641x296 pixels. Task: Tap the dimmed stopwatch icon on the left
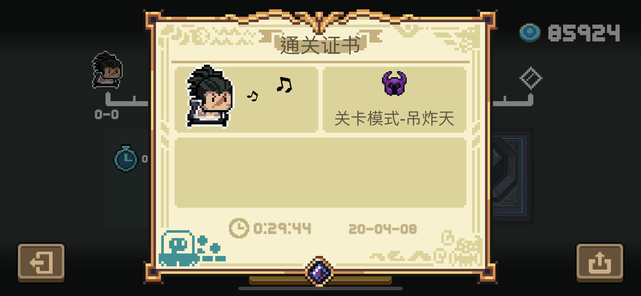point(126,158)
